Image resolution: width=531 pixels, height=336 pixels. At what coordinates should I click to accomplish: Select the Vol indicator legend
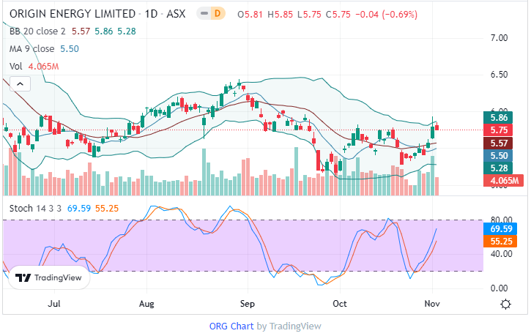(15, 66)
